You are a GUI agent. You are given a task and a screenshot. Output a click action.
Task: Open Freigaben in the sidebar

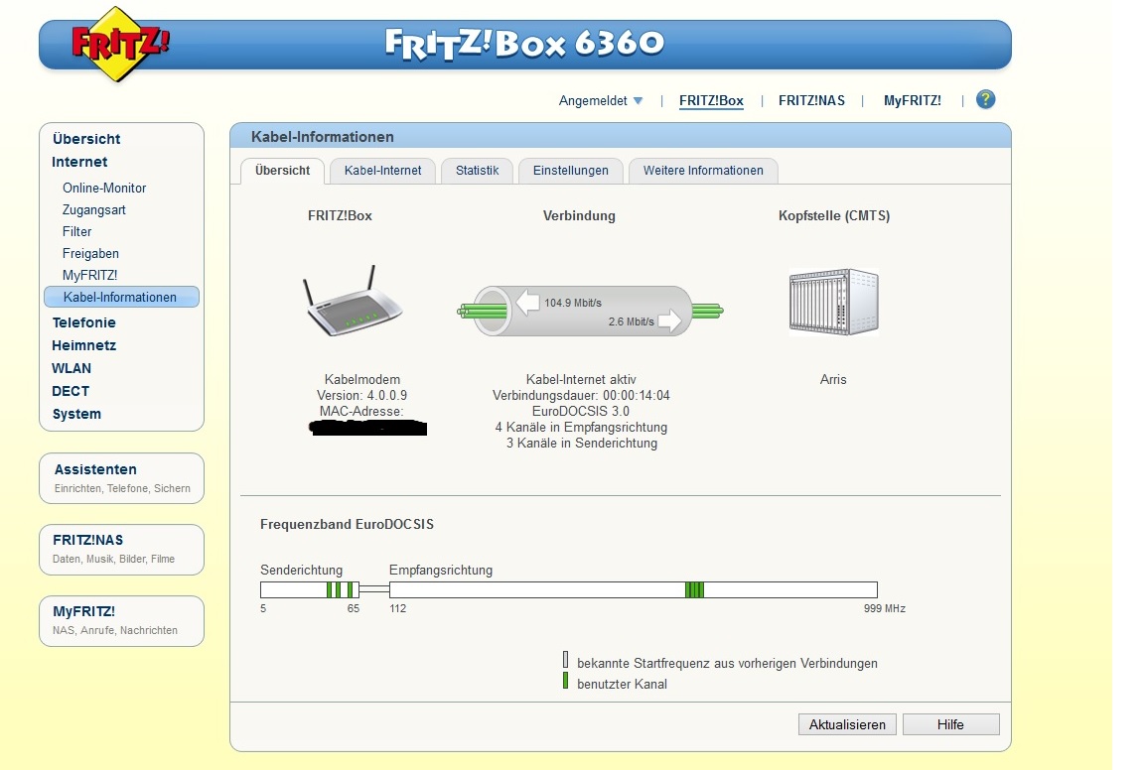[x=90, y=254]
